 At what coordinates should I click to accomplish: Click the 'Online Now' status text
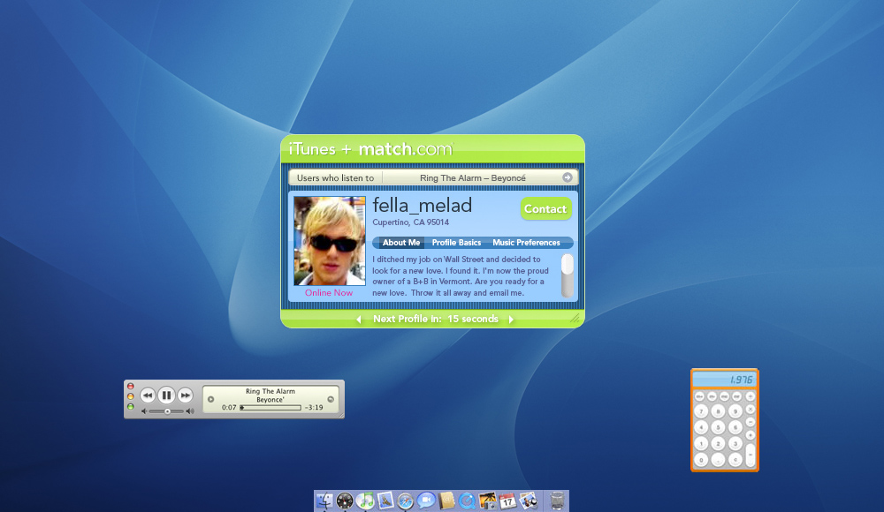pos(329,293)
